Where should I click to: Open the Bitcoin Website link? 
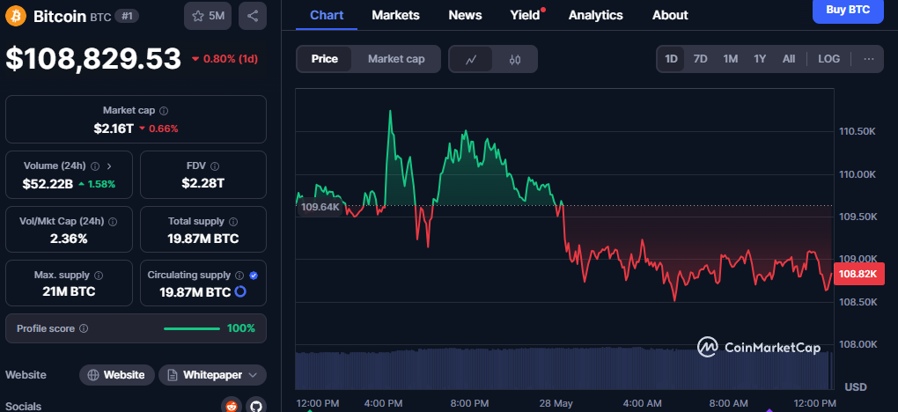tap(117, 375)
